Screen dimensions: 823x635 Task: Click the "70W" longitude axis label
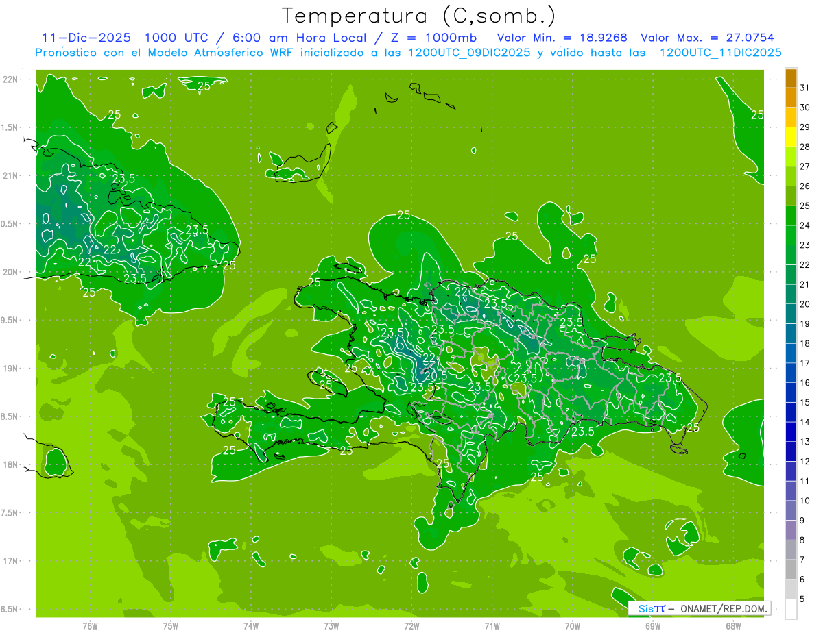tap(573, 625)
